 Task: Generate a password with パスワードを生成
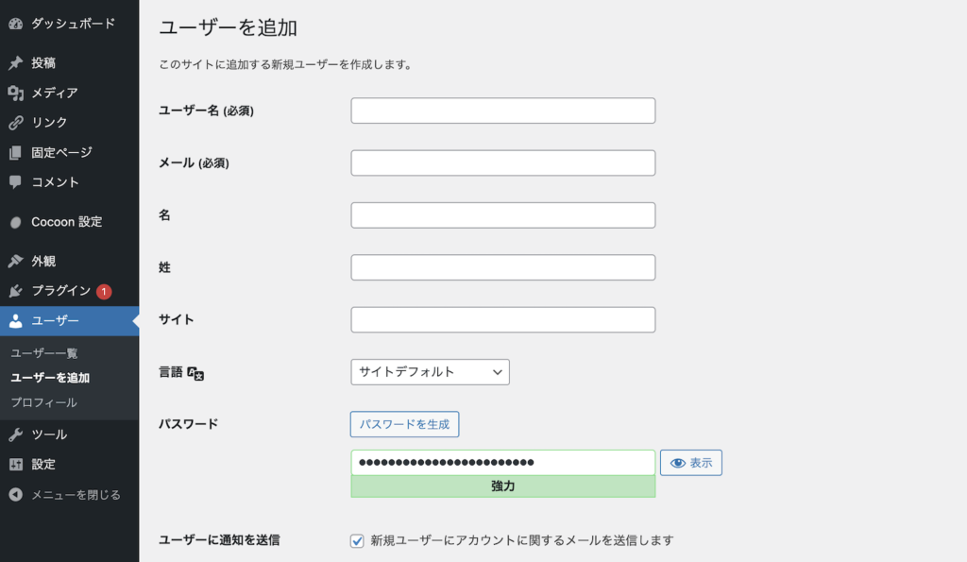404,424
